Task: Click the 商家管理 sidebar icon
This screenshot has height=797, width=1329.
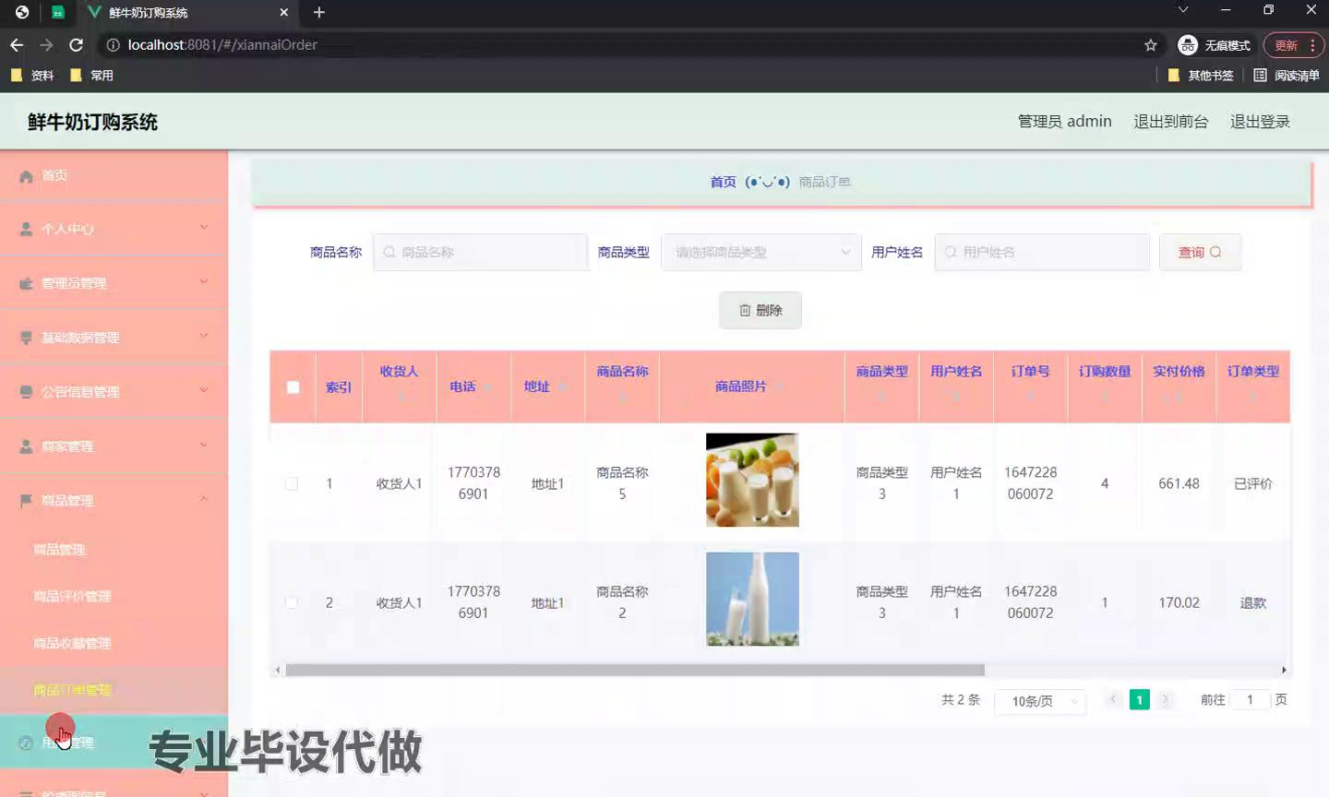Action: (26, 446)
